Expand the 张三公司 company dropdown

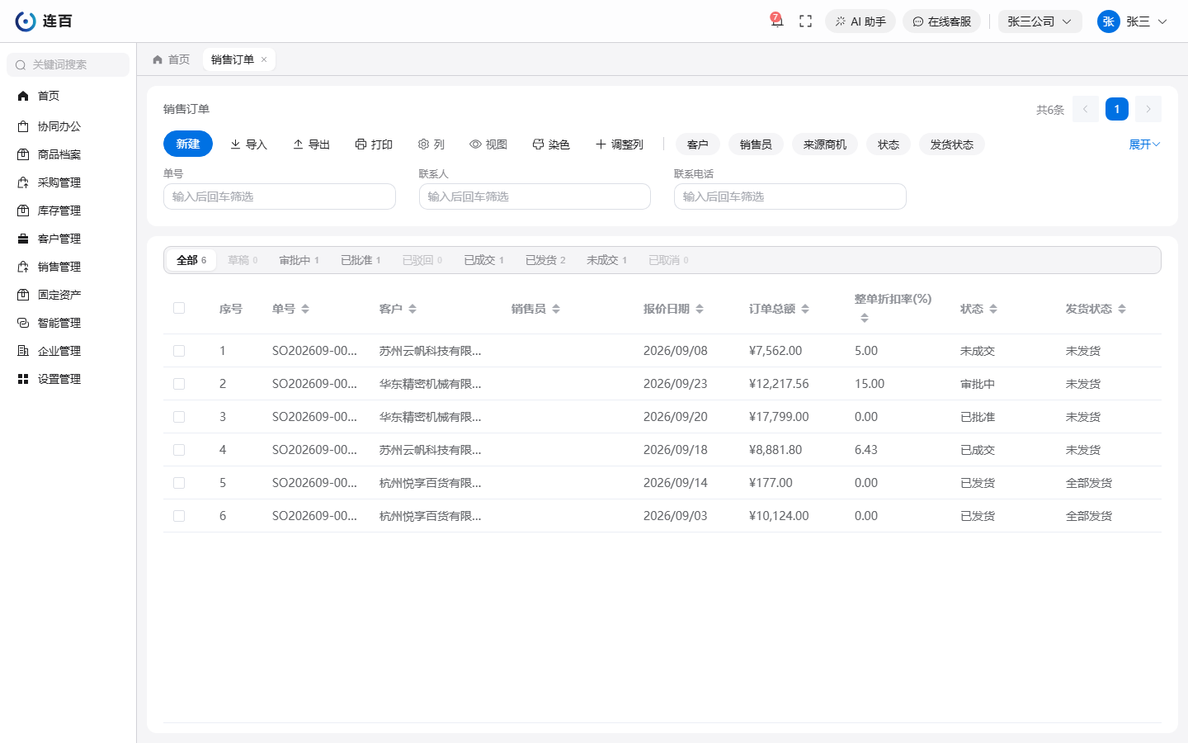[x=1039, y=21]
